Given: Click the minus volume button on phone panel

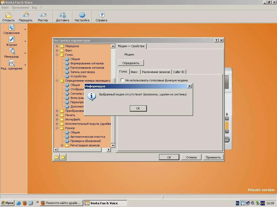Looking at the screenshot, I should click(x=227, y=132).
